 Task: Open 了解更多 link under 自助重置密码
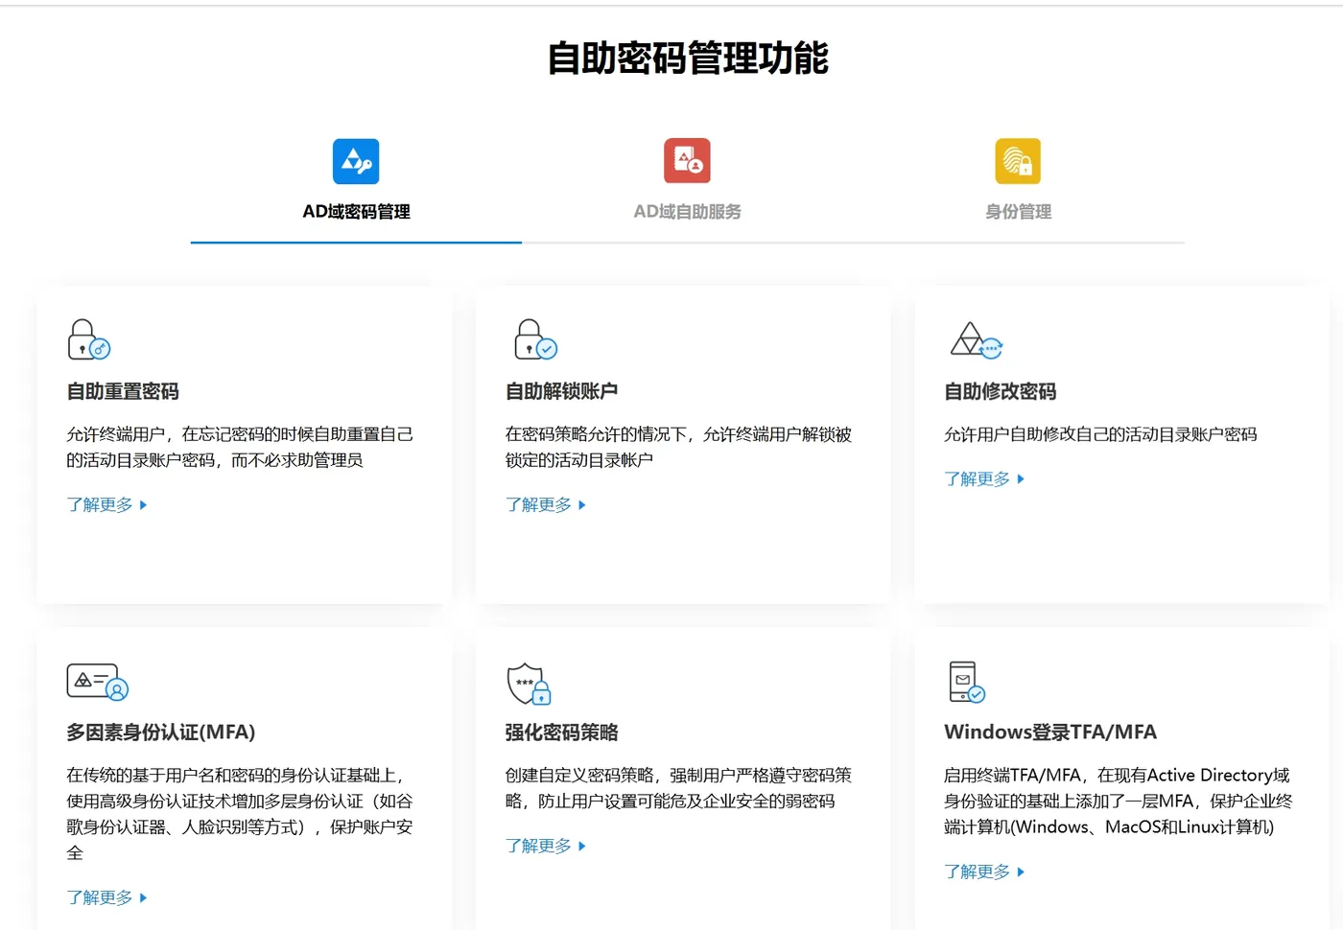pos(106,505)
